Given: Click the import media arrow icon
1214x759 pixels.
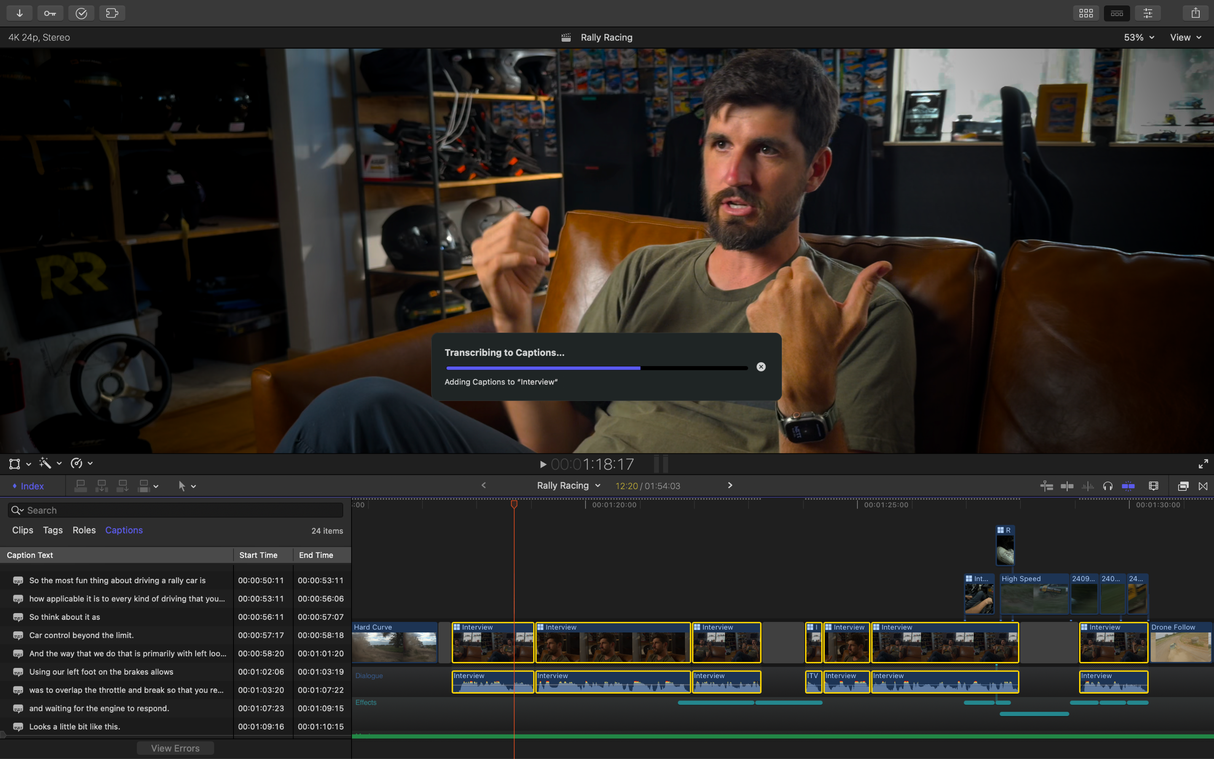Looking at the screenshot, I should 19,13.
